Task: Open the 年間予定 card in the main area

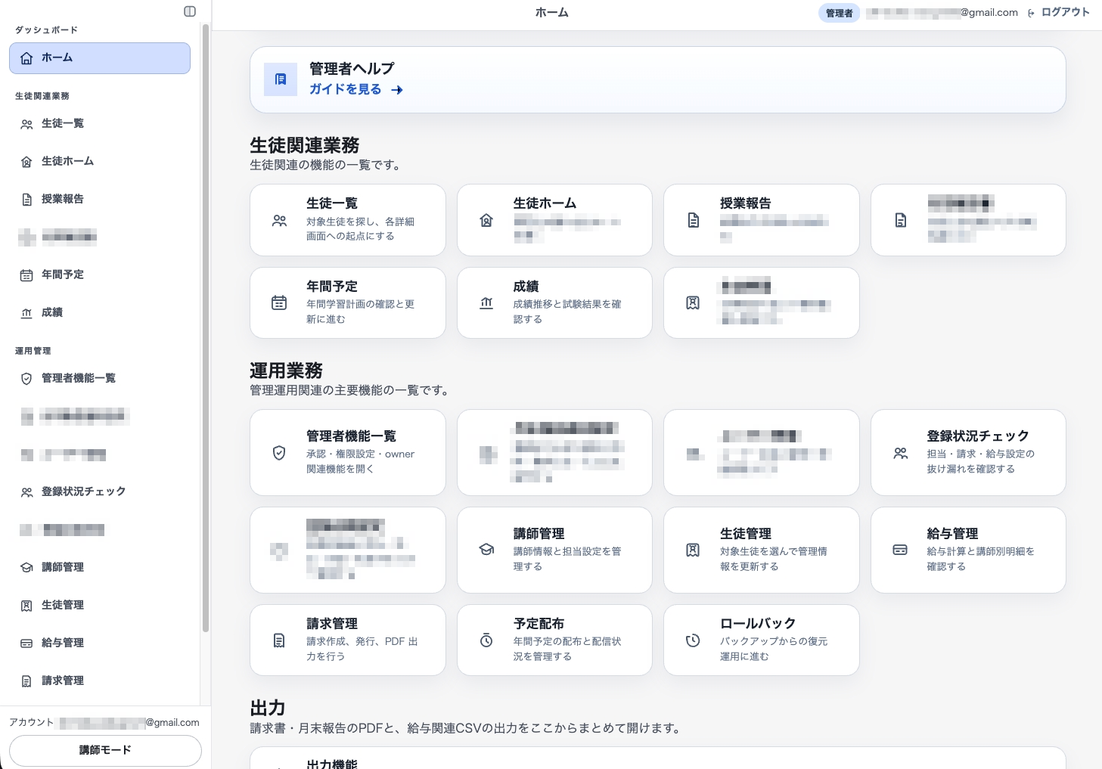Action: tap(348, 302)
